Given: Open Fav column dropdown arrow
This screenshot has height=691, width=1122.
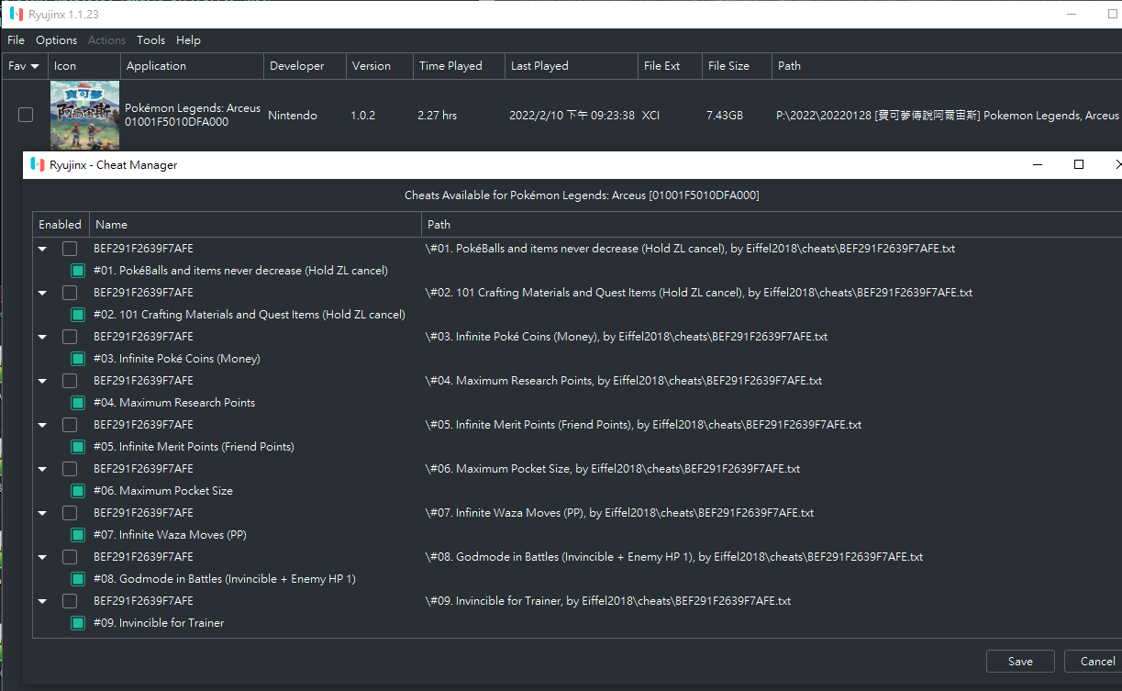Looking at the screenshot, I should point(35,66).
